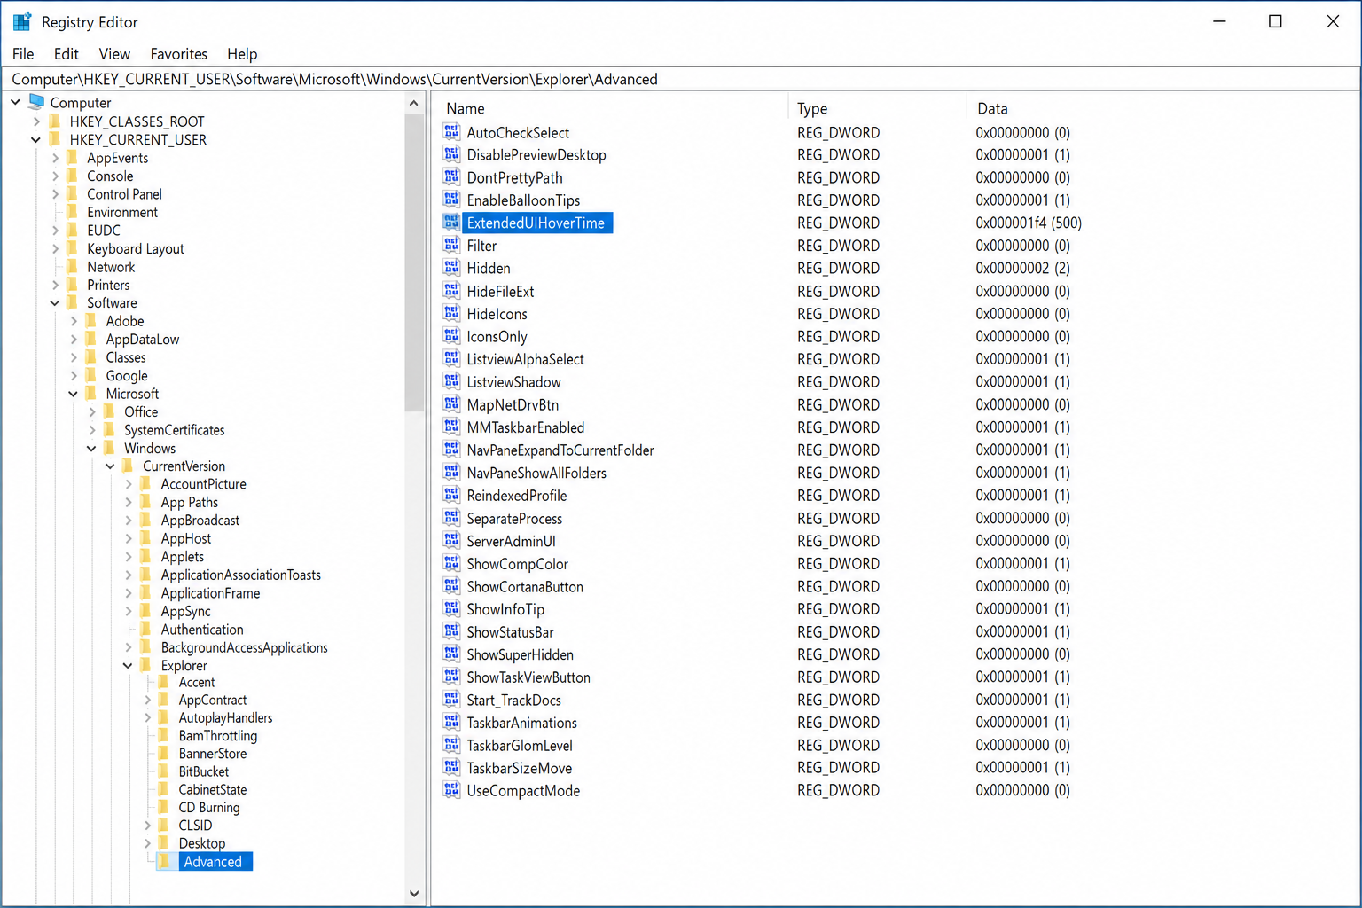The width and height of the screenshot is (1362, 908).
Task: Click the MMTaskbarEnabled value icon
Action: pyautogui.click(x=451, y=427)
